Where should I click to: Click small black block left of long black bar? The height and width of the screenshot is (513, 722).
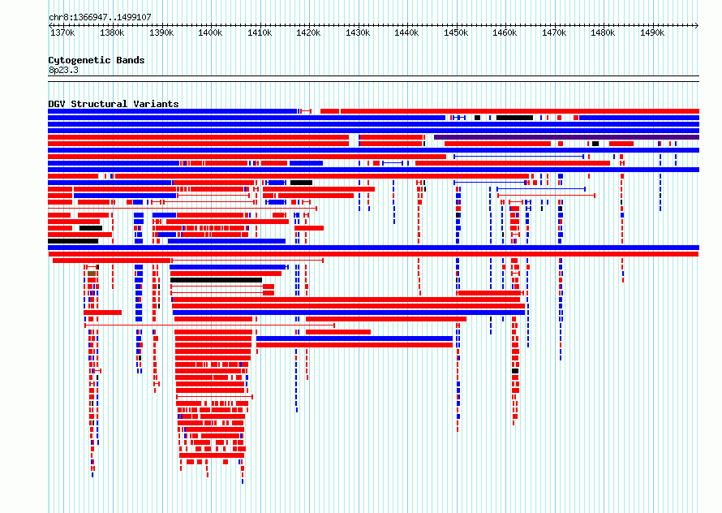(478, 118)
